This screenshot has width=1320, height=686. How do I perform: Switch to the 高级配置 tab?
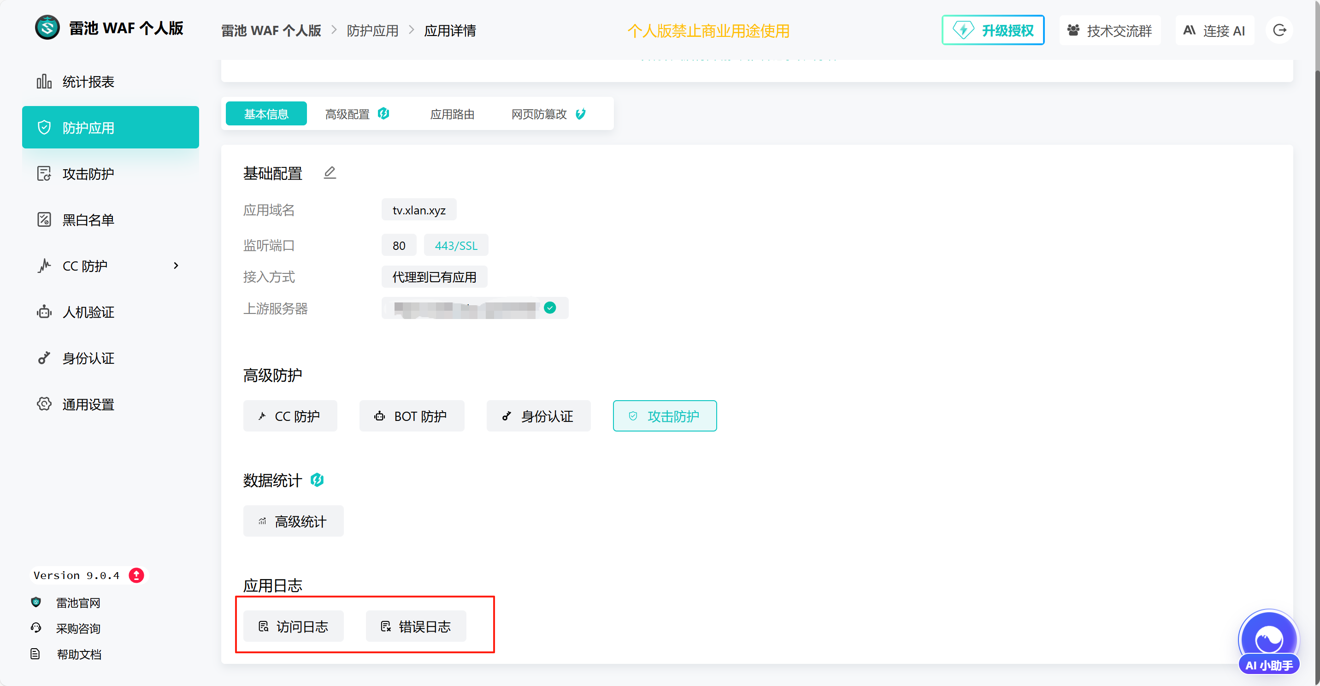tap(358, 114)
